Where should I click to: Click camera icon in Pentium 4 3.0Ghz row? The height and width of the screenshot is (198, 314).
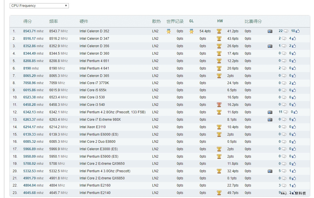coord(270,171)
